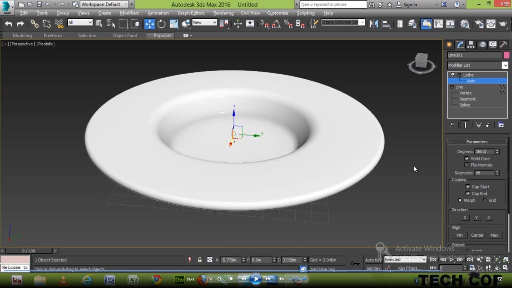Set lathe direction with X button
The height and width of the screenshot is (288, 512).
point(465,218)
